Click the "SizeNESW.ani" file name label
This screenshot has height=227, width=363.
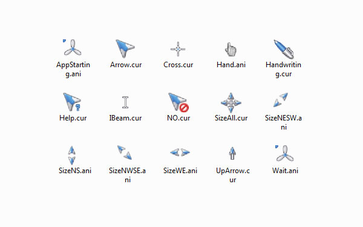tap(283, 122)
